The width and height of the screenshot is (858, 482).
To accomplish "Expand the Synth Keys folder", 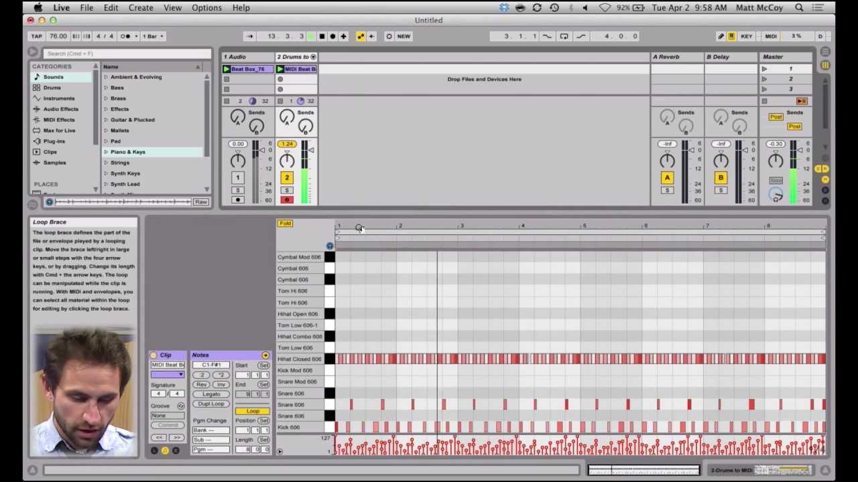I will tap(106, 173).
